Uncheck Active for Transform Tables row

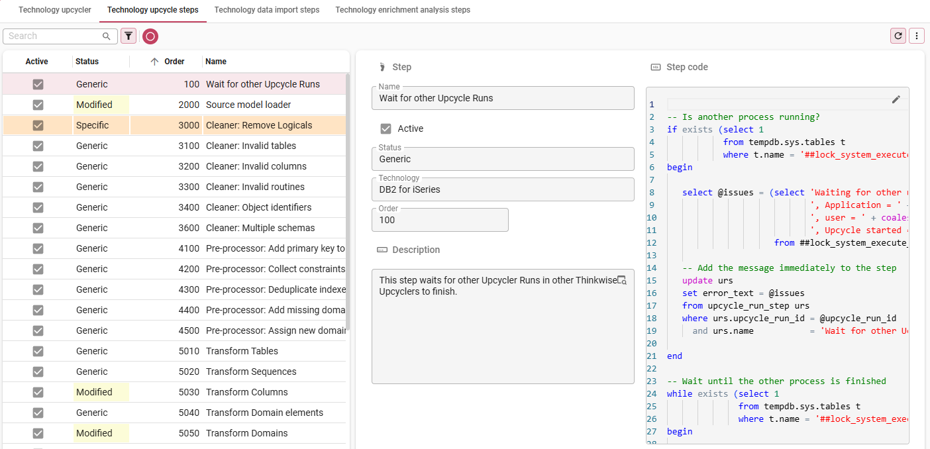[38, 351]
